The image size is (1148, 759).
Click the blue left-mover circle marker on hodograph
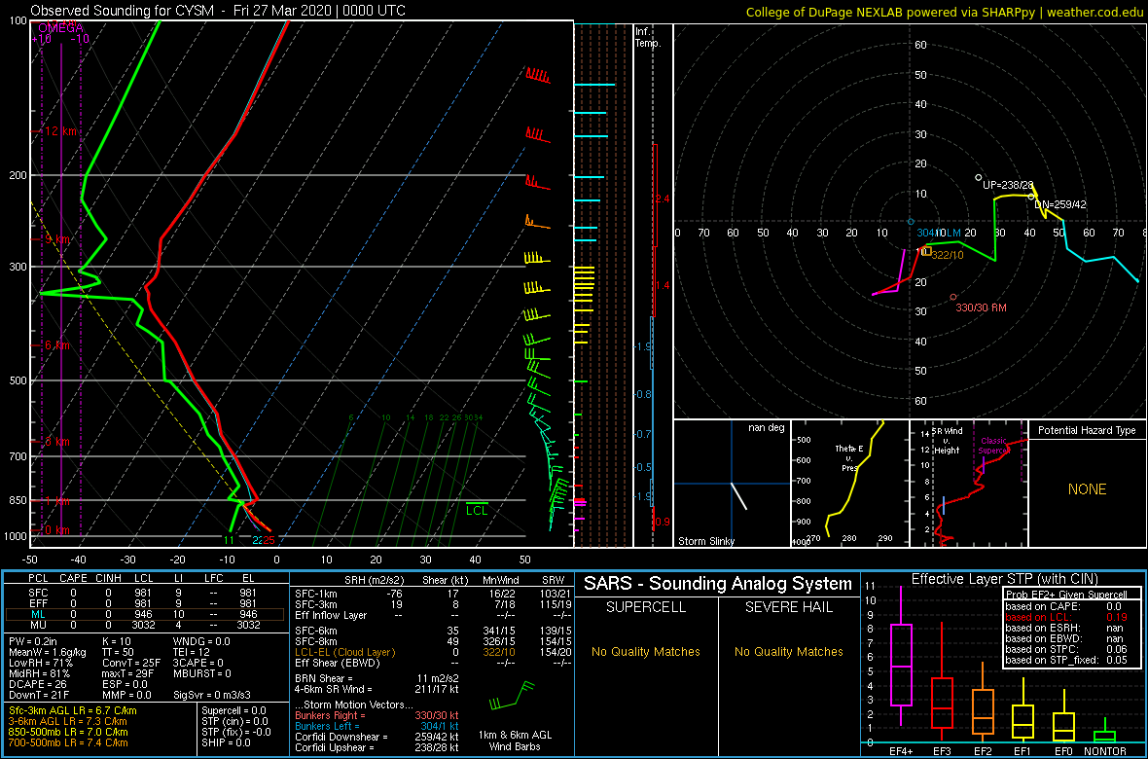coord(911,221)
